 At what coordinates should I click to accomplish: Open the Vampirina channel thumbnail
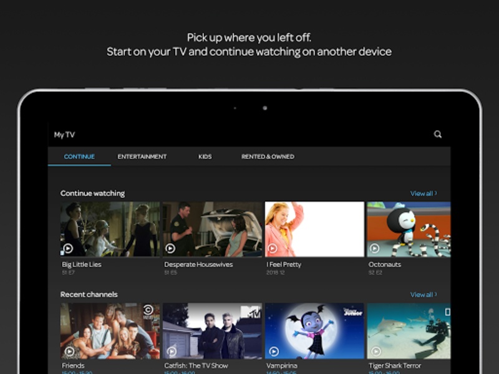coord(314,331)
